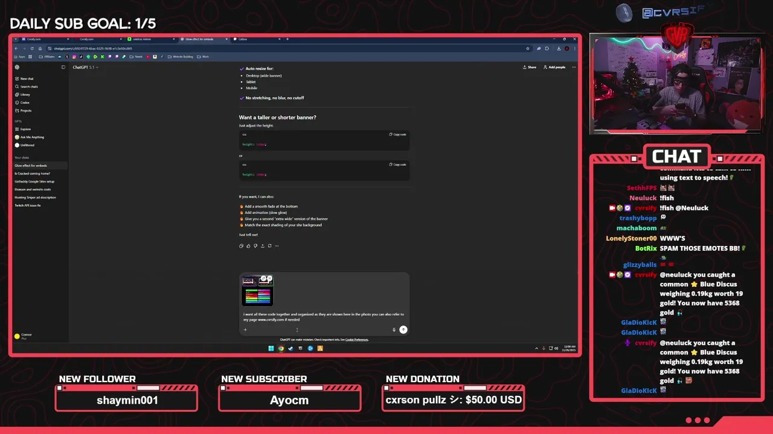The height and width of the screenshot is (434, 773).
Task: Open the tab search dropdown
Action: point(16,39)
